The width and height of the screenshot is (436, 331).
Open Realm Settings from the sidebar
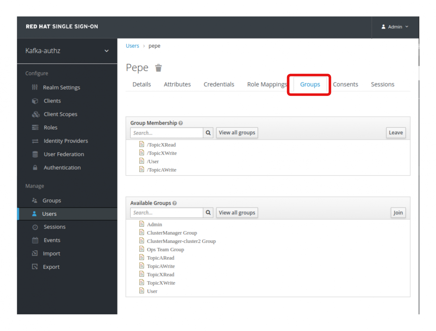point(61,87)
